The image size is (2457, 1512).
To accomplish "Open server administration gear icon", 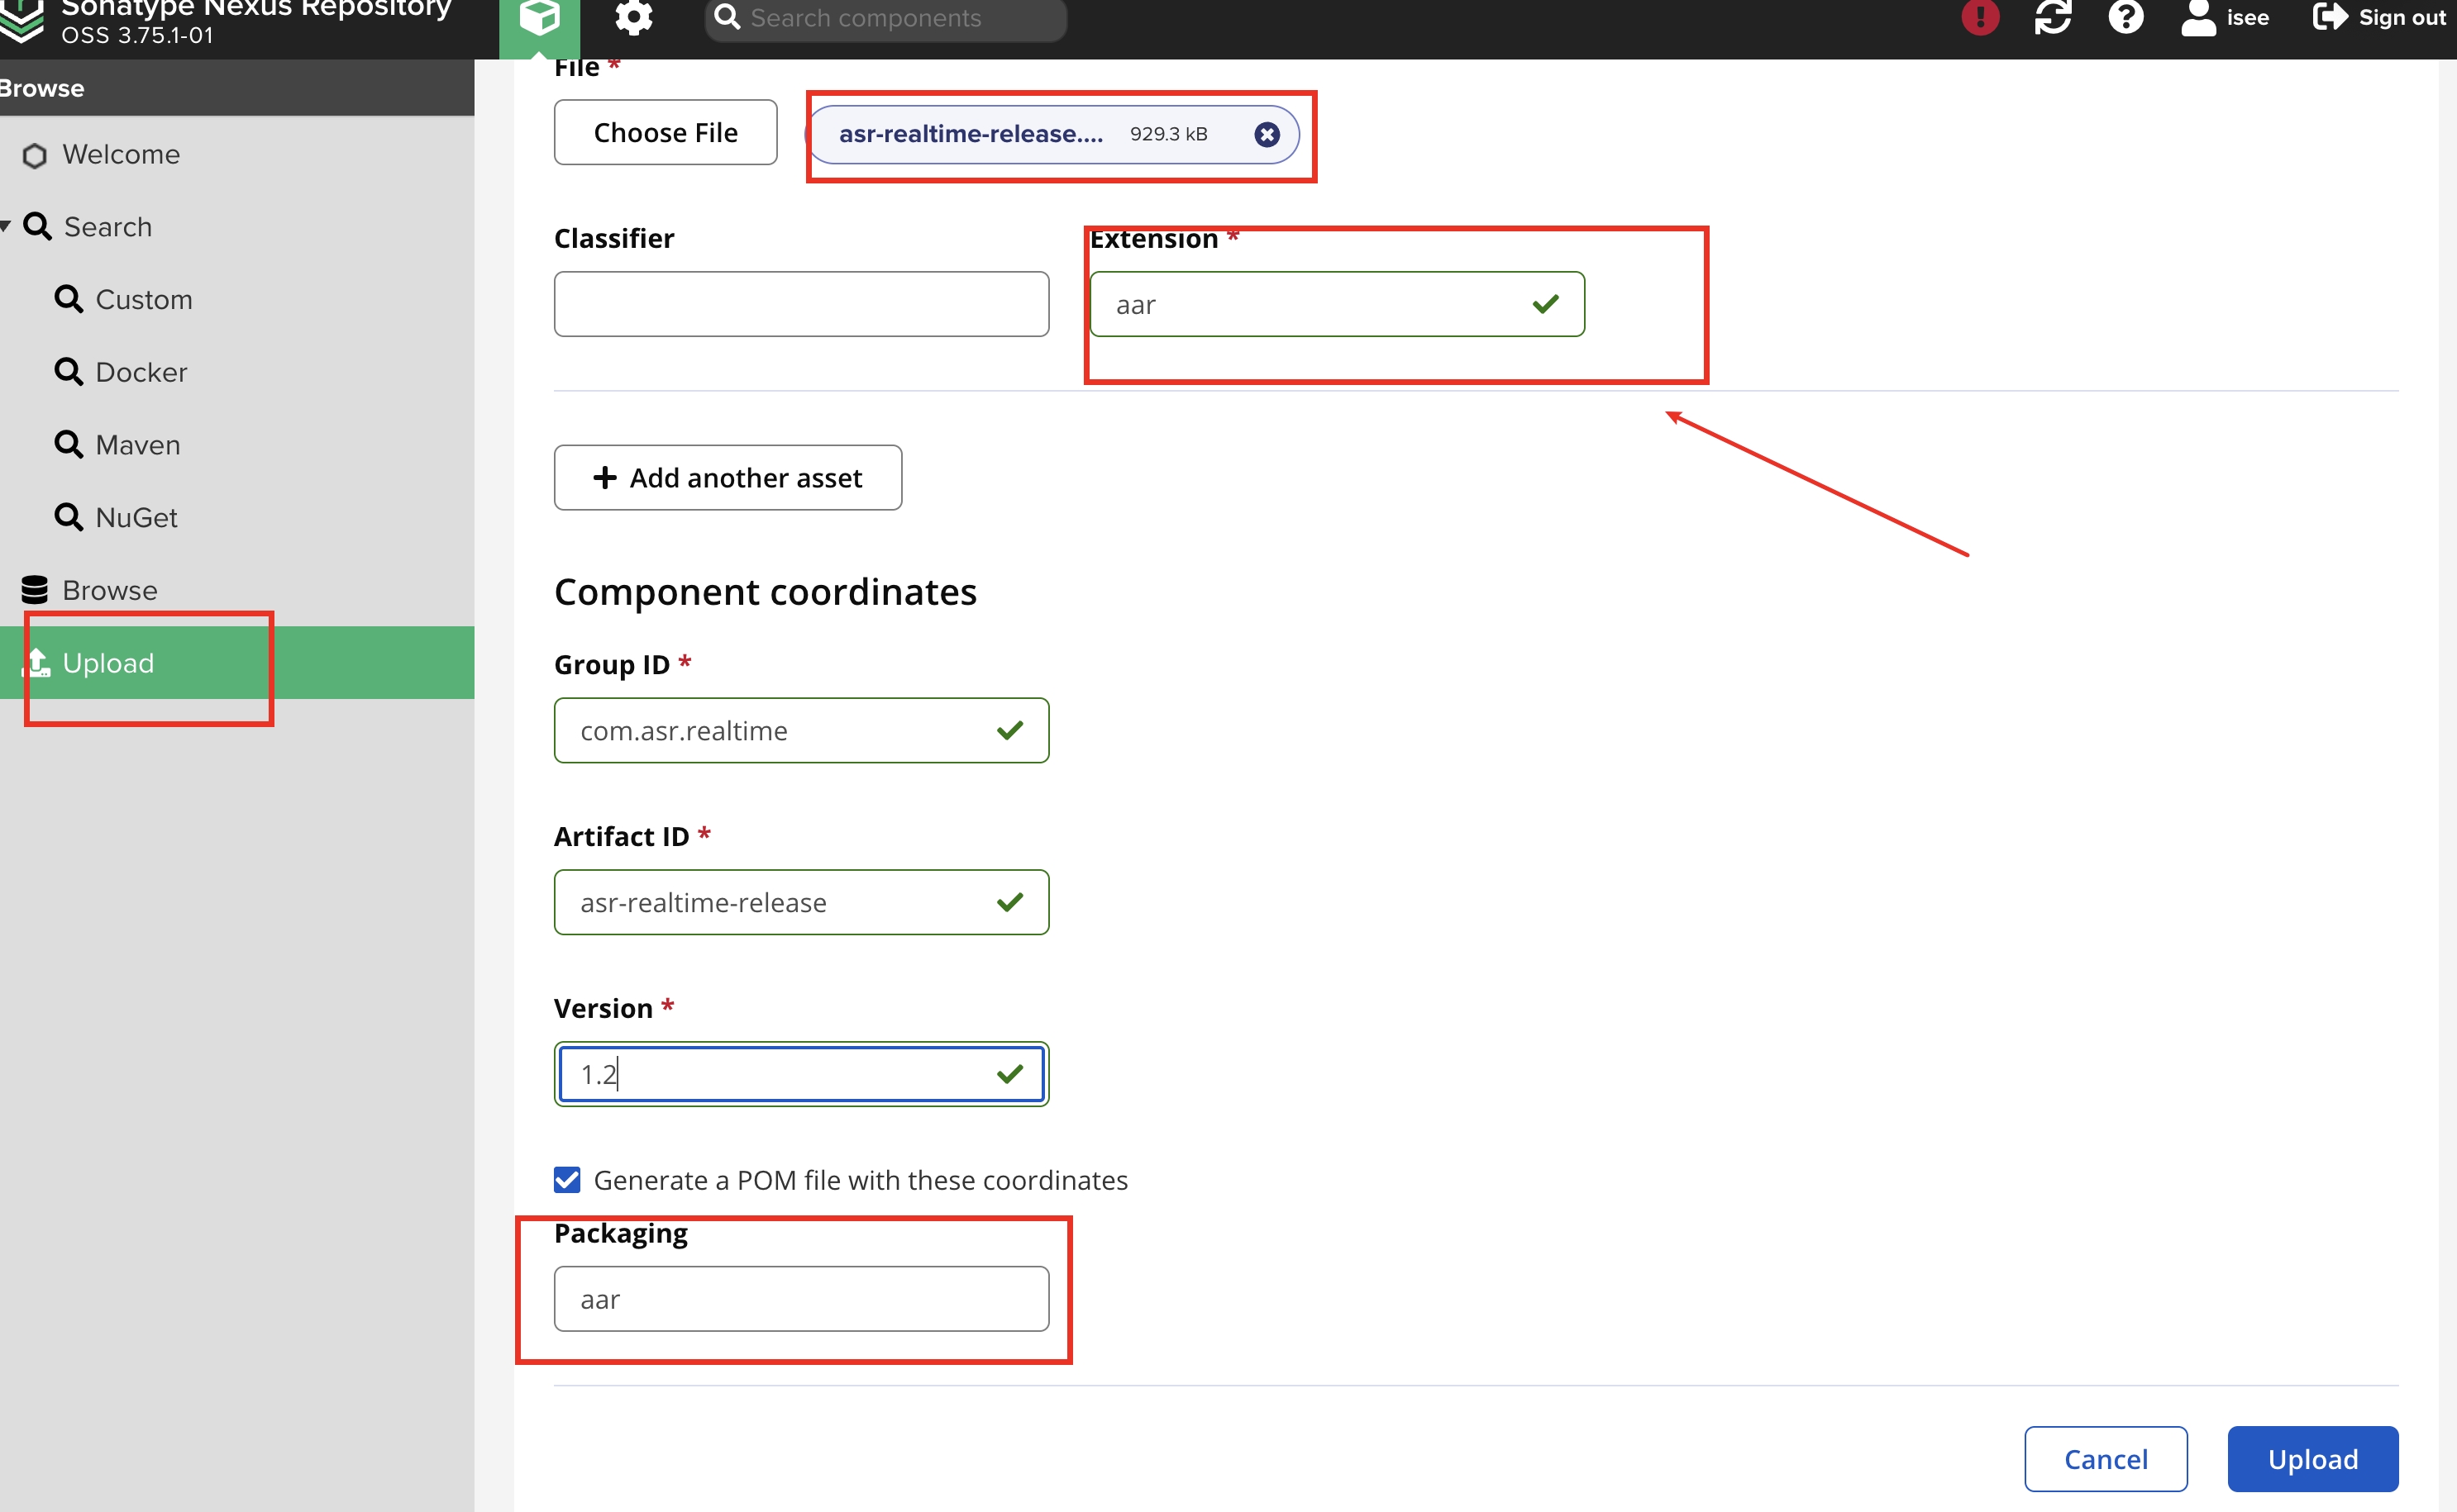I will pos(633,18).
